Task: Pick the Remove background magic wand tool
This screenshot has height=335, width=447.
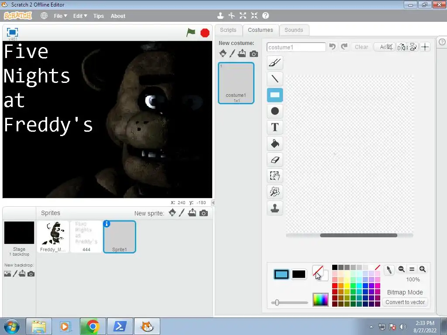Action: click(275, 192)
